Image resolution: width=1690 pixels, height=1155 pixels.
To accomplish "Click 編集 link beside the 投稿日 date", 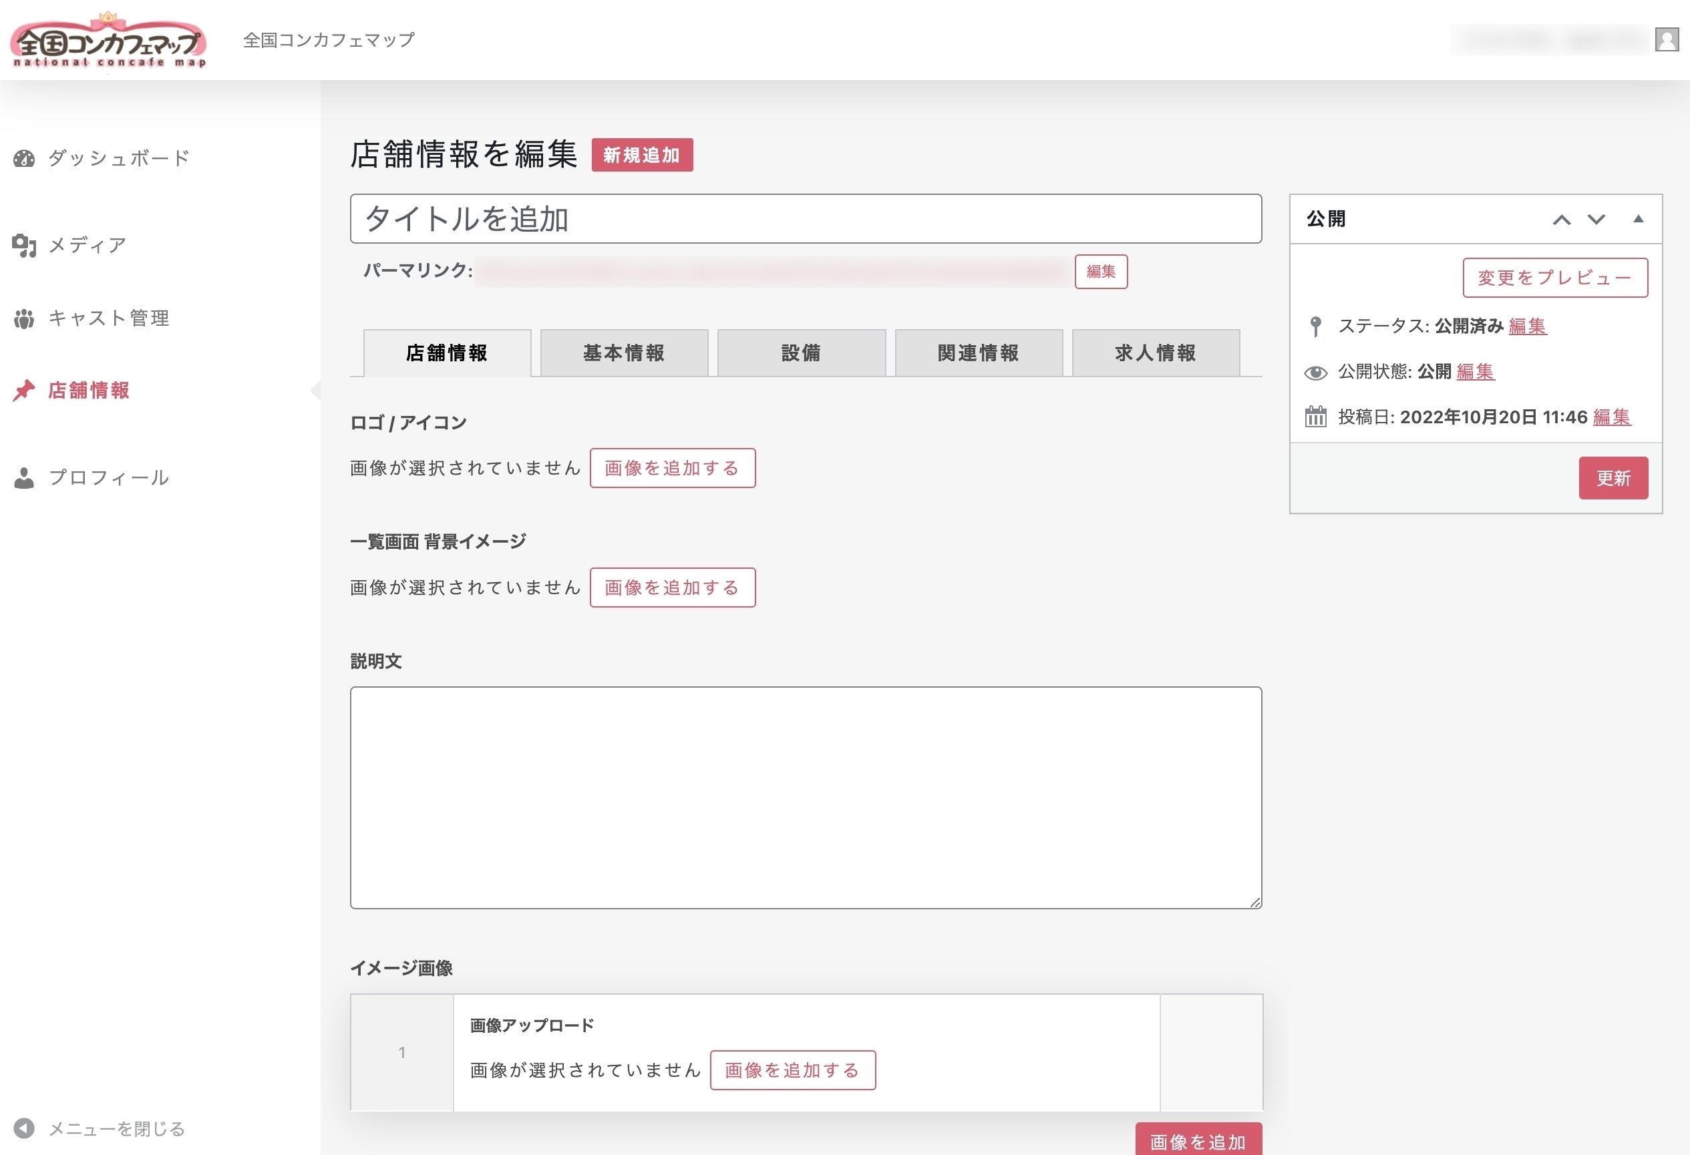I will [x=1611, y=417].
